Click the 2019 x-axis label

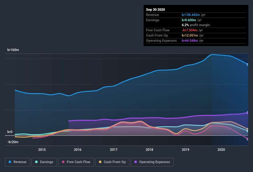pyautogui.click(x=186, y=150)
